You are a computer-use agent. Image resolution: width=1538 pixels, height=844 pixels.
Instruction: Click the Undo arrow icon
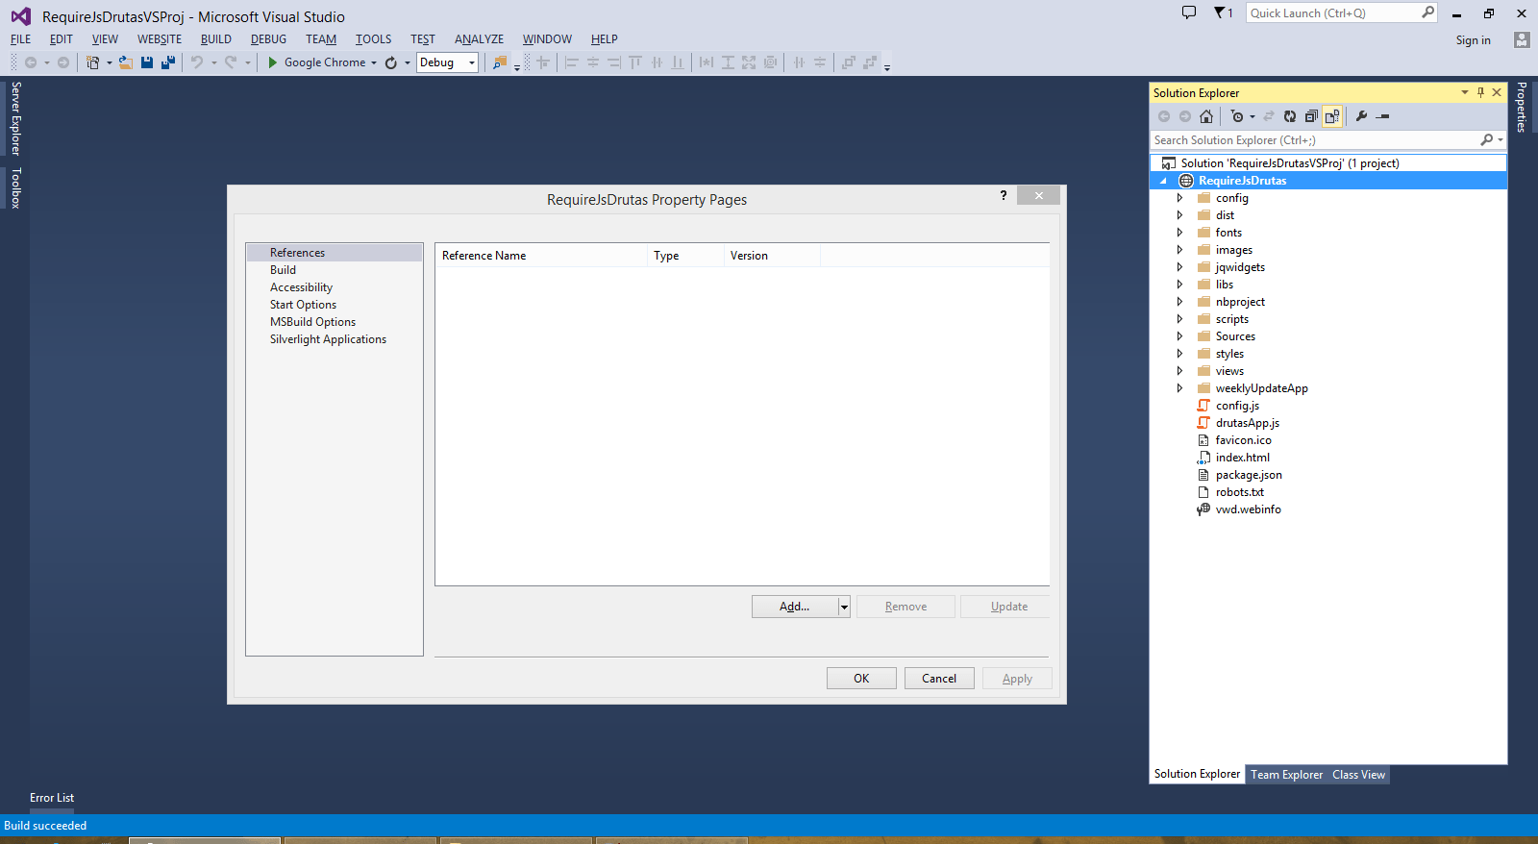click(197, 62)
